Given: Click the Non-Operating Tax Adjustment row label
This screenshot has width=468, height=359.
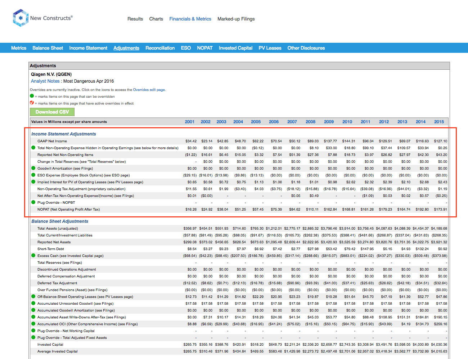Looking at the screenshot, I should click(x=81, y=189).
